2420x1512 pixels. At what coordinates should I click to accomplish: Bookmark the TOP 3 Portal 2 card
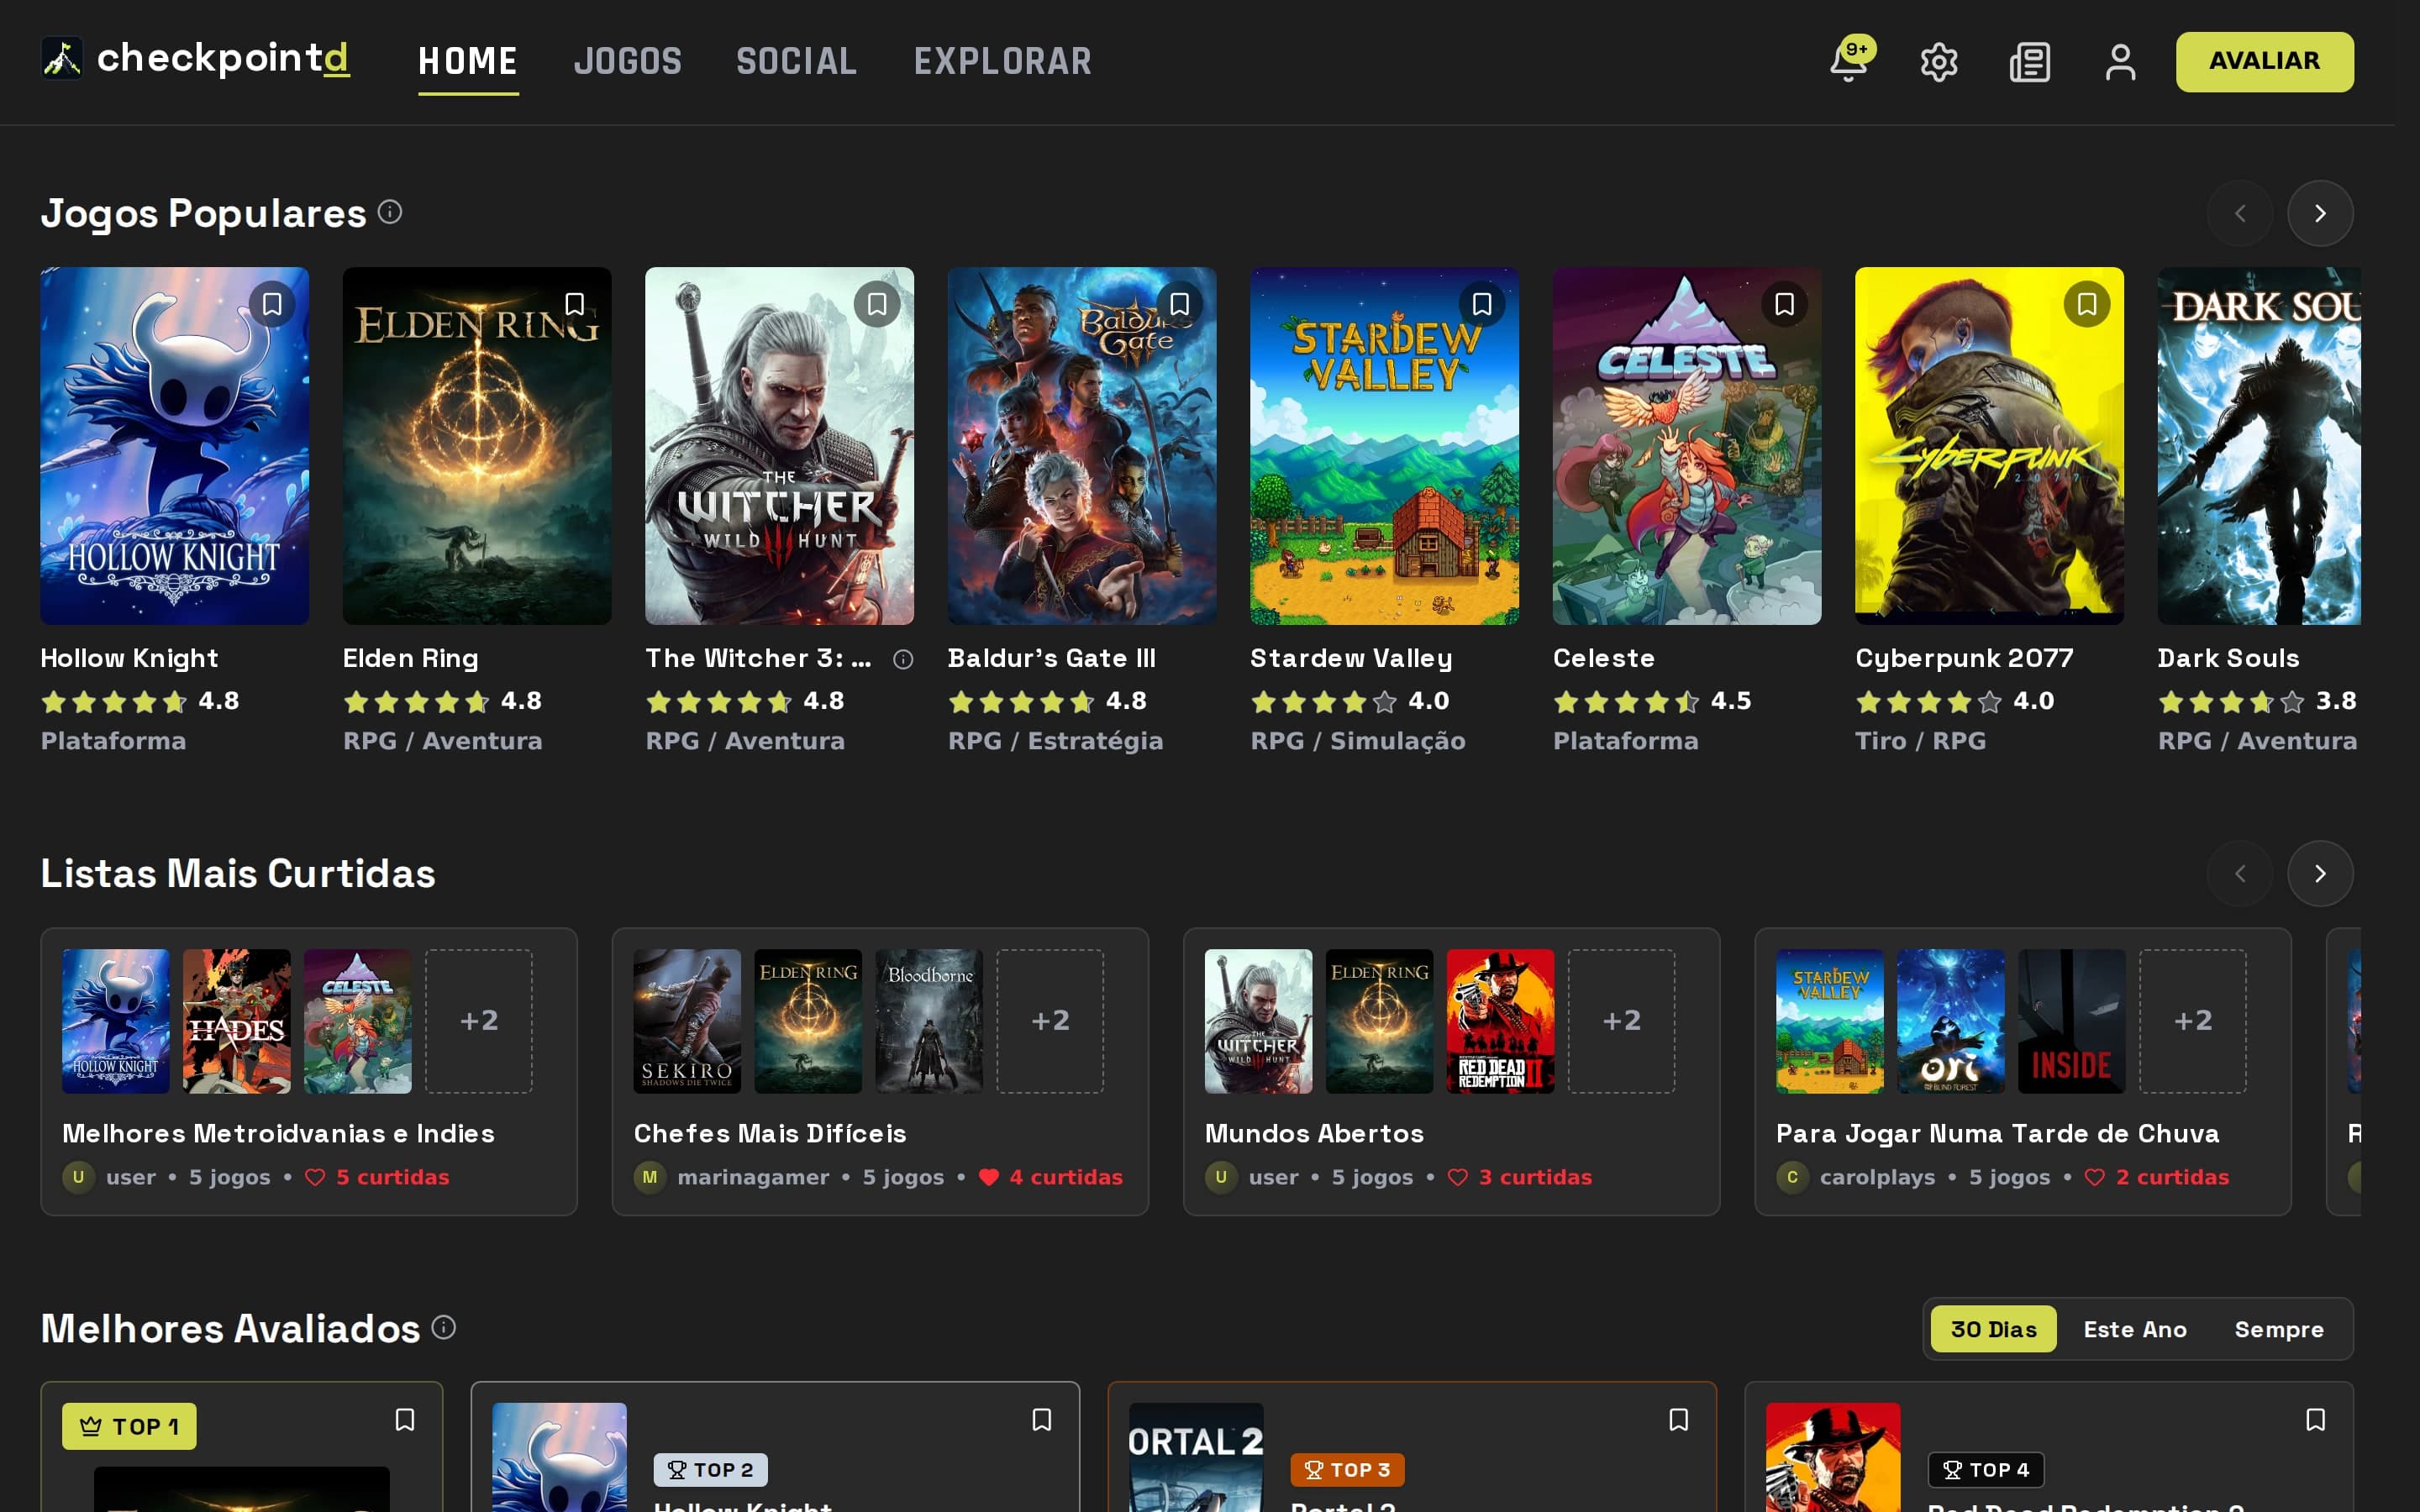[1679, 1420]
